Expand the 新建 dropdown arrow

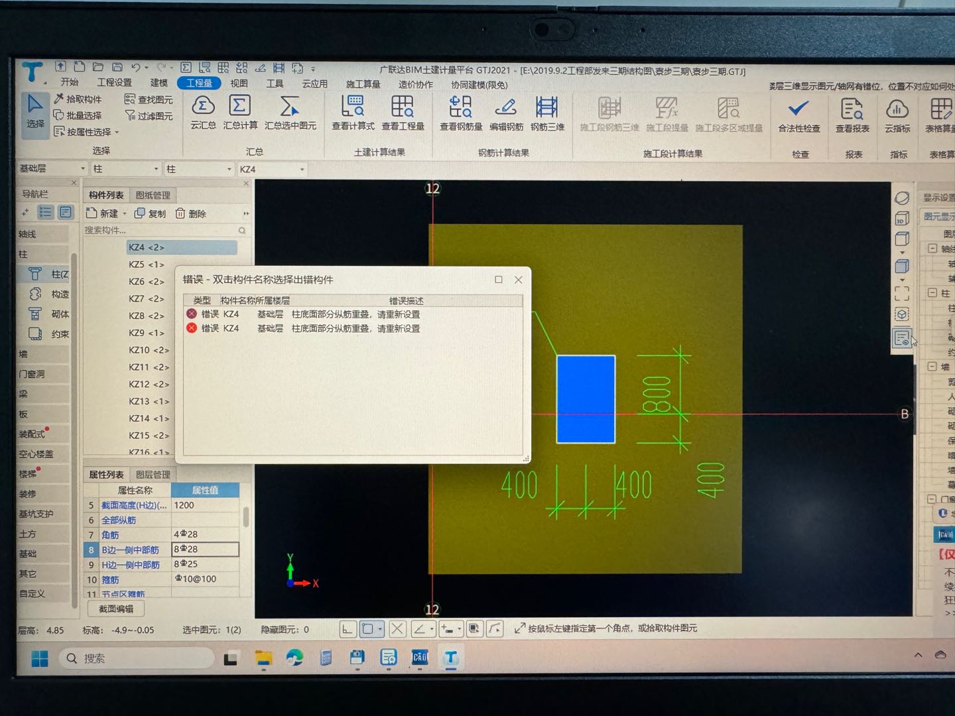[x=124, y=214]
